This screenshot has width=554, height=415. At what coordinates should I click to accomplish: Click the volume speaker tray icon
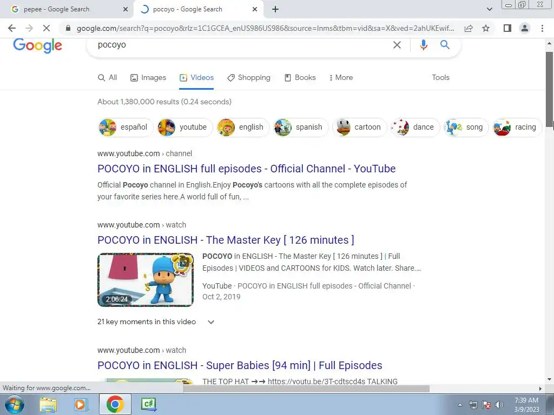pos(499,405)
